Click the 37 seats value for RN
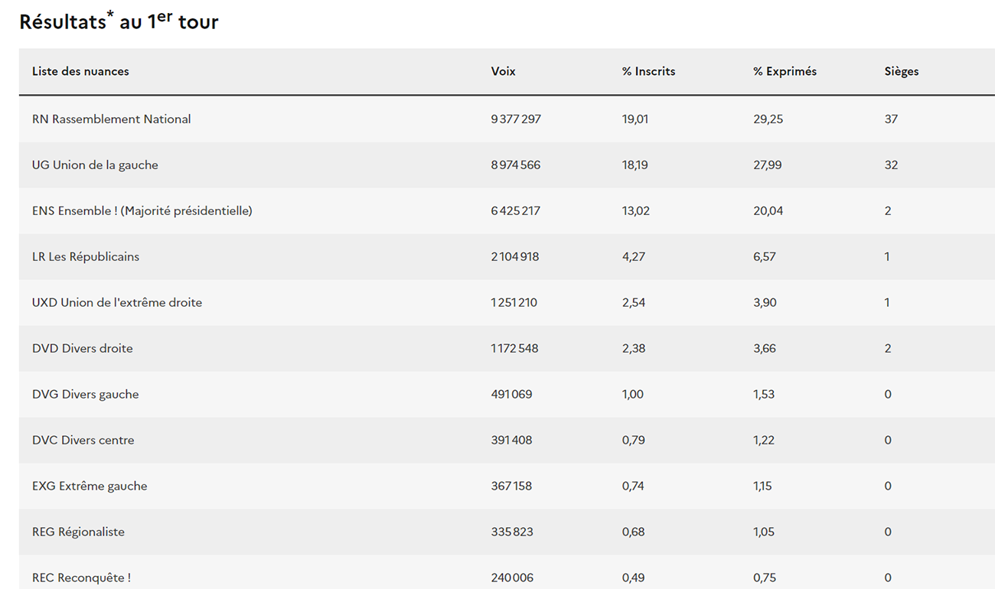This screenshot has height=589, width=995. click(891, 119)
